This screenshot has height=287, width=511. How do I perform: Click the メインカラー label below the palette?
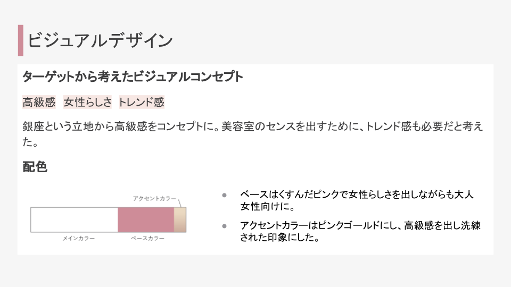79,239
